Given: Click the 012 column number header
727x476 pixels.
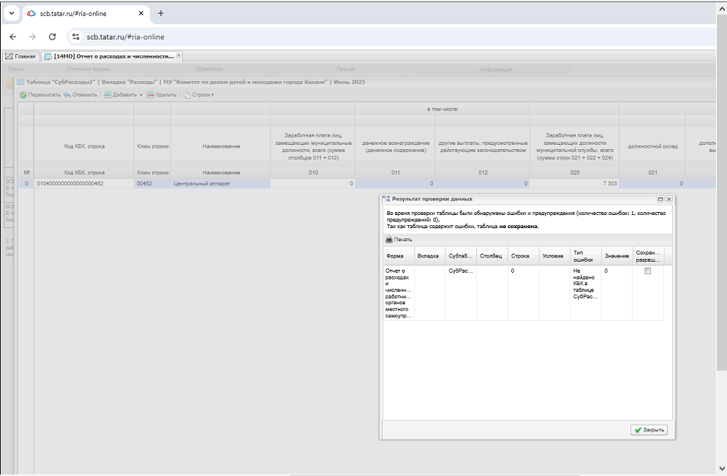Looking at the screenshot, I should [x=483, y=173].
